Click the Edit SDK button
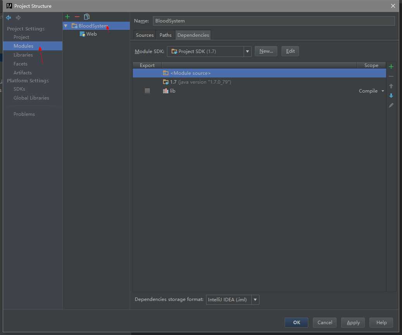 coord(290,51)
